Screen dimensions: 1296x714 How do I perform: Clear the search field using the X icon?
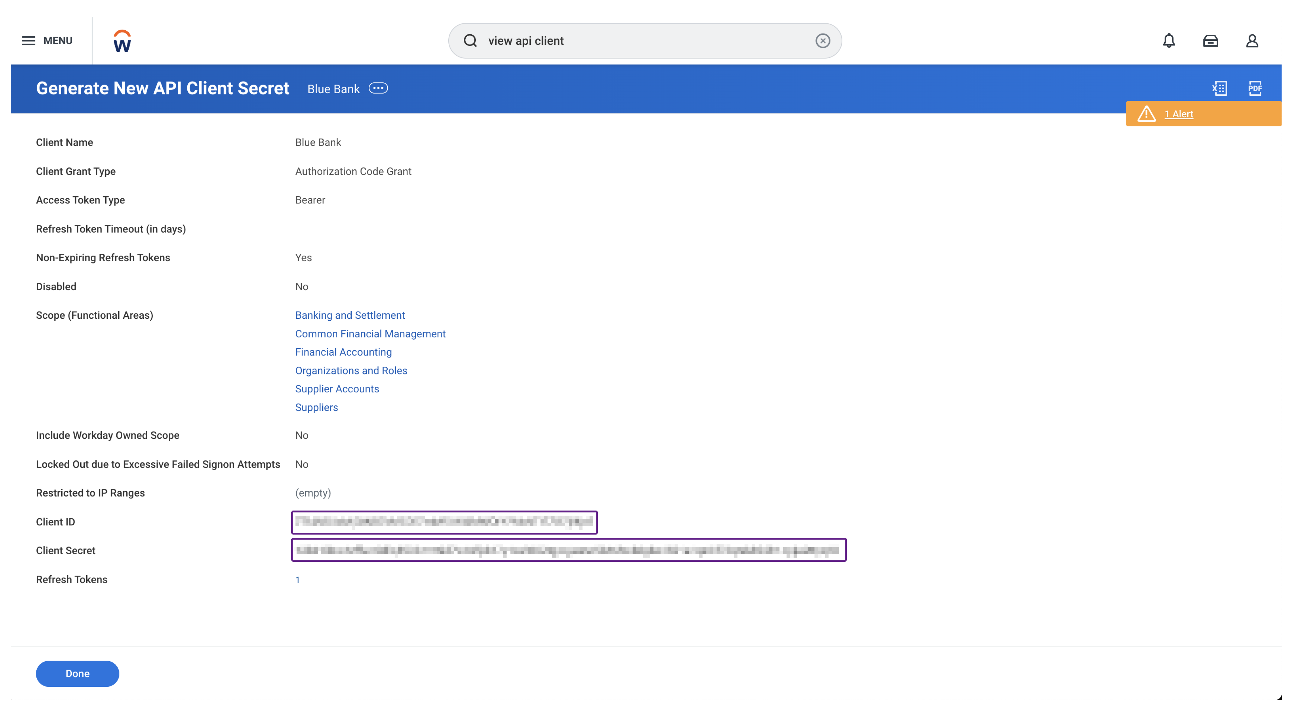(x=822, y=40)
